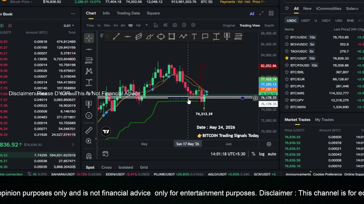Star the BTC/USDC pair as favorite
This screenshot has width=364, height=204.
tap(287, 37)
